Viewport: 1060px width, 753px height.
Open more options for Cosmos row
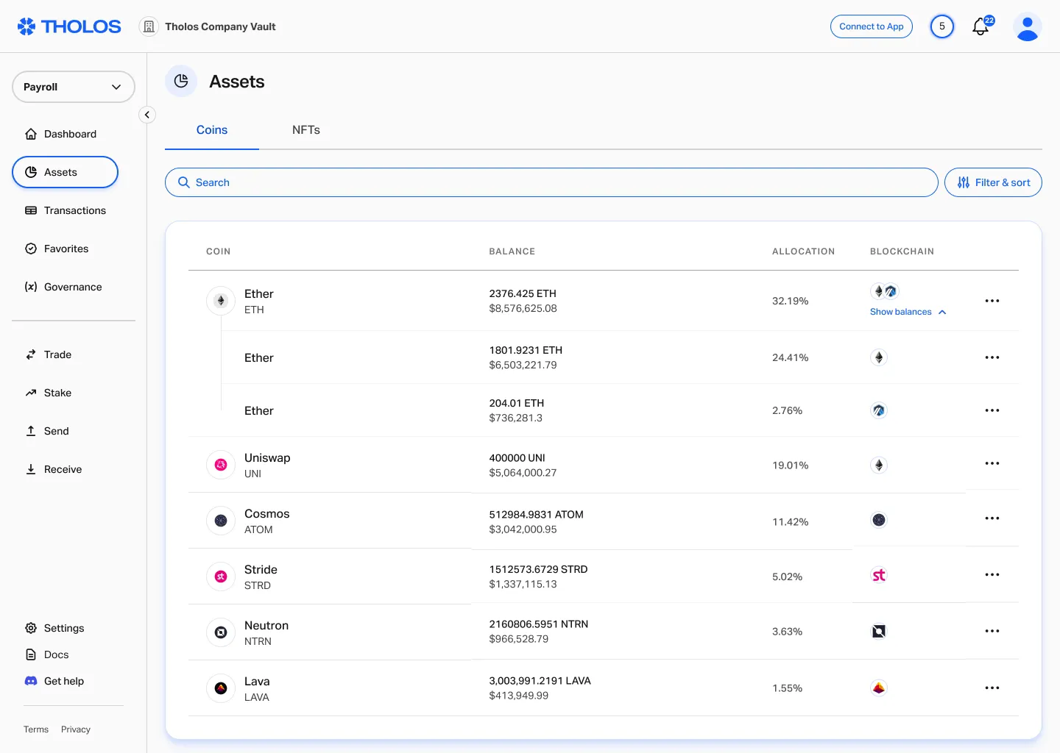coord(992,518)
